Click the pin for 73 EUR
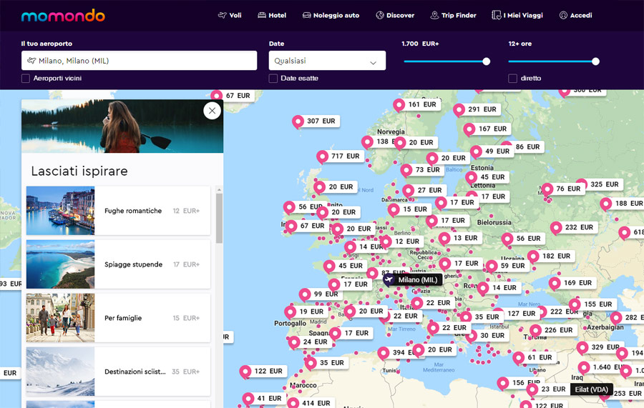This screenshot has width=644, height=408. [x=406, y=170]
